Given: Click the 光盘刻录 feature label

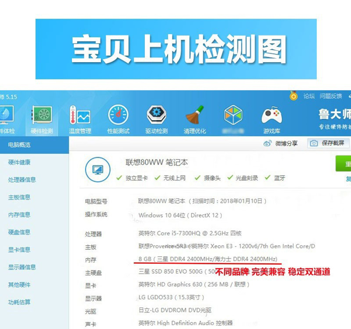Looking at the screenshot, I should click(247, 178).
